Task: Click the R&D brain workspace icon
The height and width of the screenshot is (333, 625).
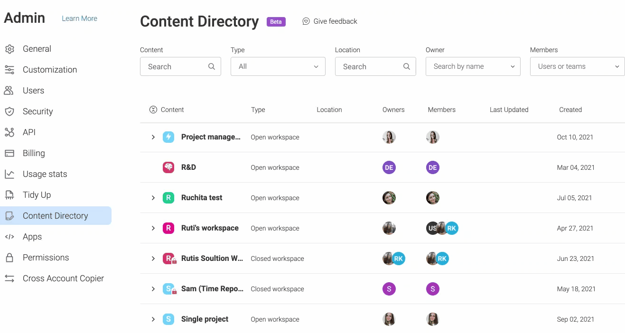Action: [168, 167]
